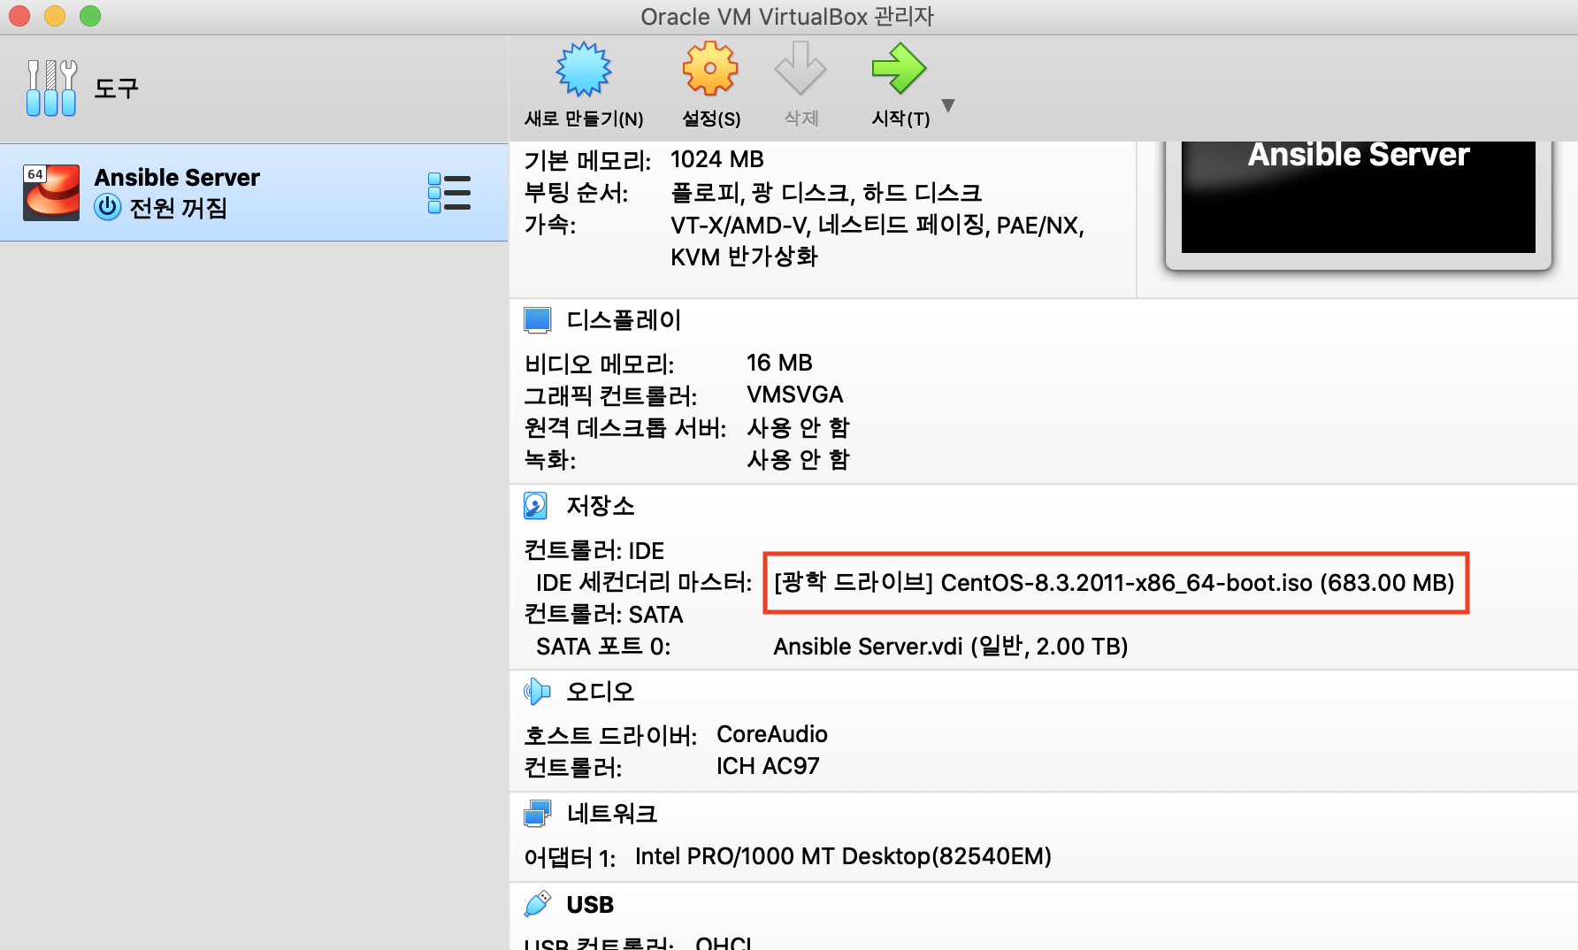Click the boot order value text
The height and width of the screenshot is (950, 1578).
pos(826,193)
